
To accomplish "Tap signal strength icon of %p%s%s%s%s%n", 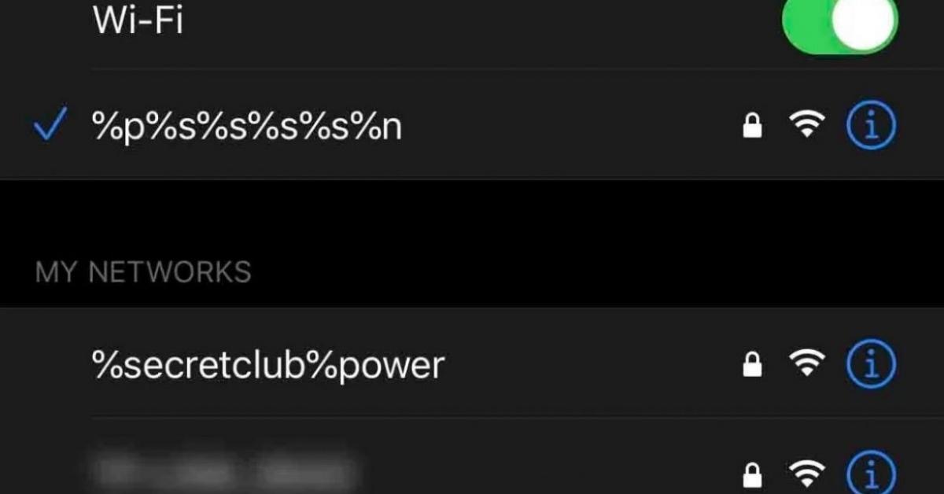I will point(807,127).
